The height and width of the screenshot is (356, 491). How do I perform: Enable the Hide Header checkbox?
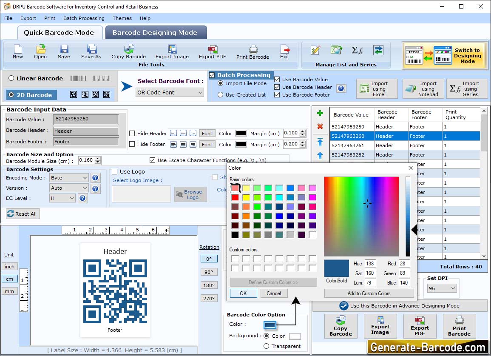tap(132, 133)
